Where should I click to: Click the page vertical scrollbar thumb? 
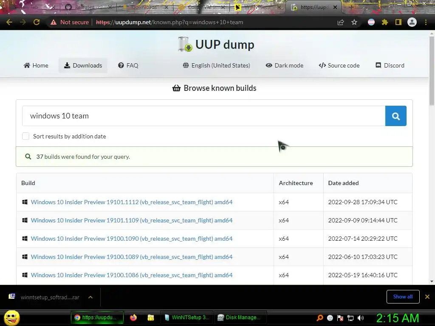[432, 71]
